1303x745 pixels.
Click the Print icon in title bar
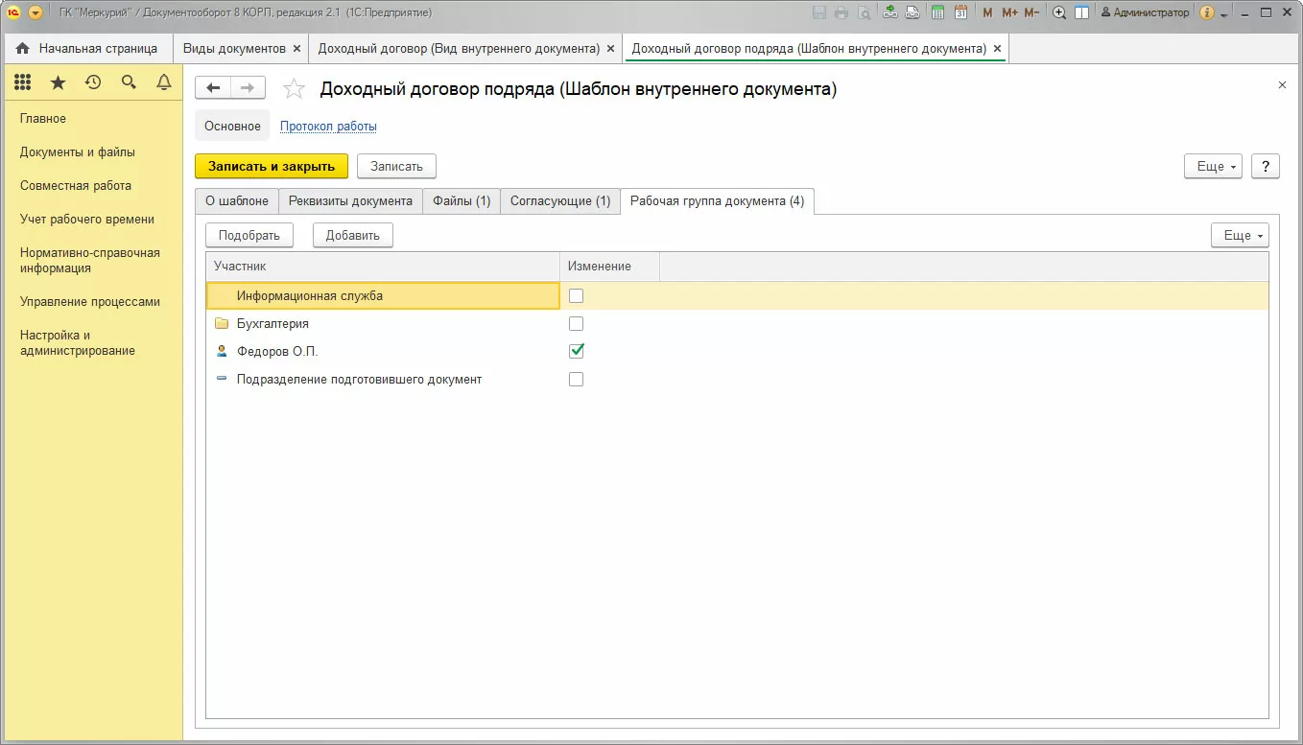pos(841,12)
